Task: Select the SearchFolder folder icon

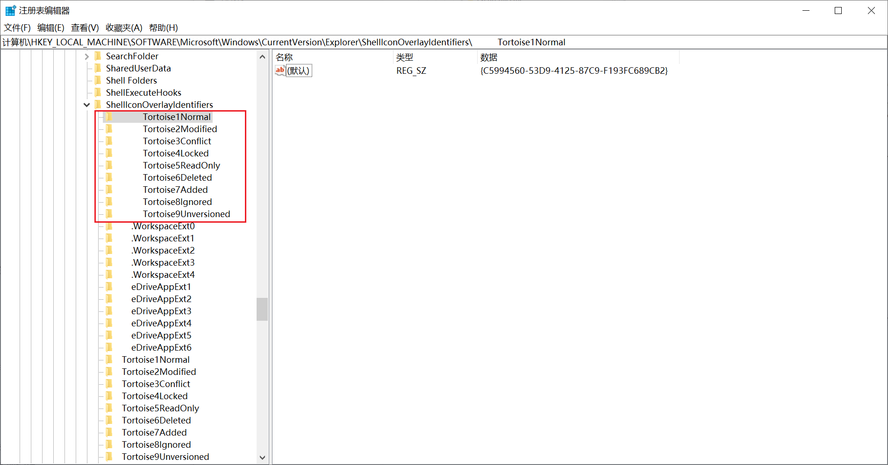Action: pos(98,56)
